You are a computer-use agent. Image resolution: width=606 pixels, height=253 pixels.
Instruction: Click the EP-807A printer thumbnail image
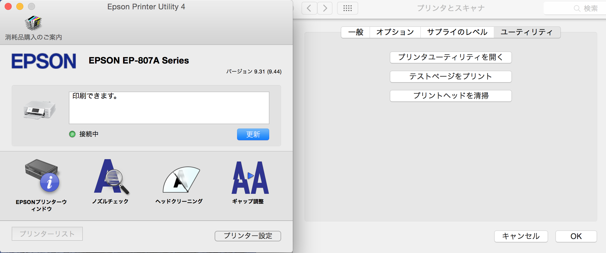40,110
